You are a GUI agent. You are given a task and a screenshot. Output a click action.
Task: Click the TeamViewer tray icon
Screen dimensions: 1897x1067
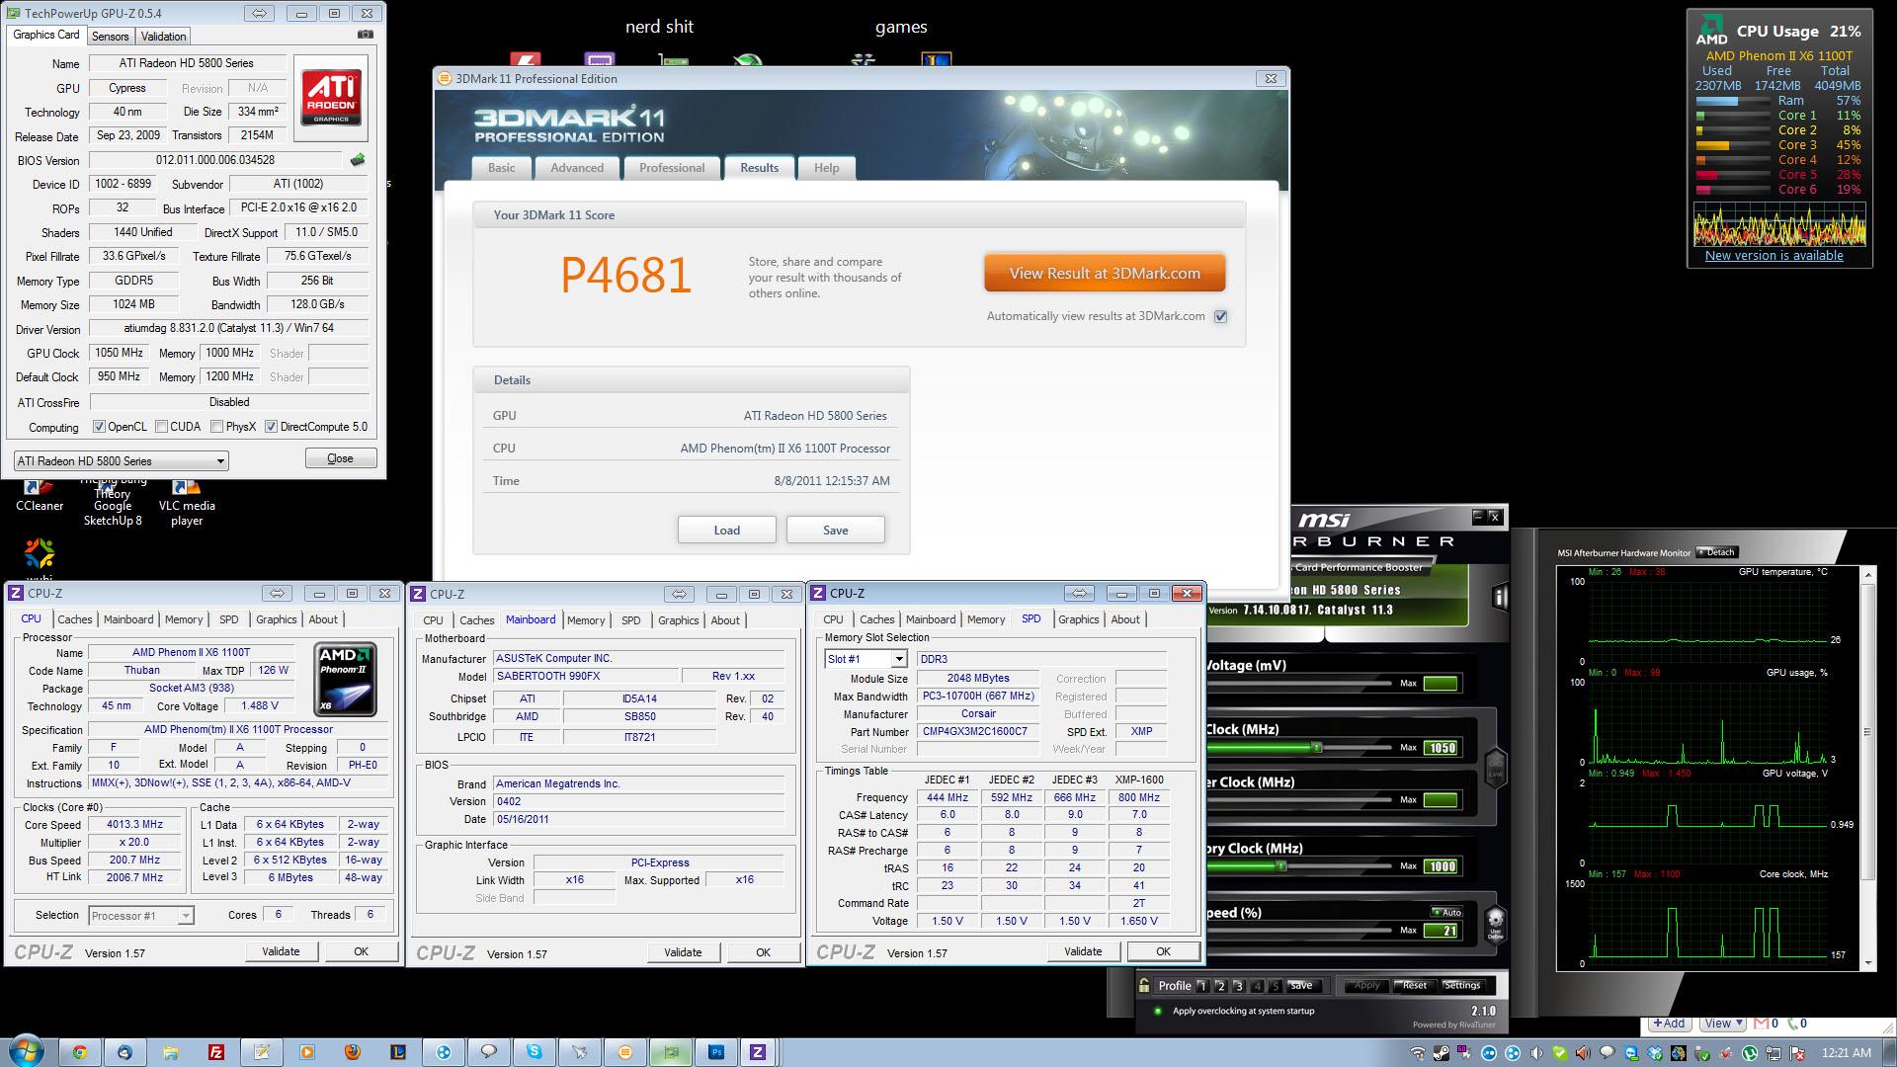(1631, 1053)
